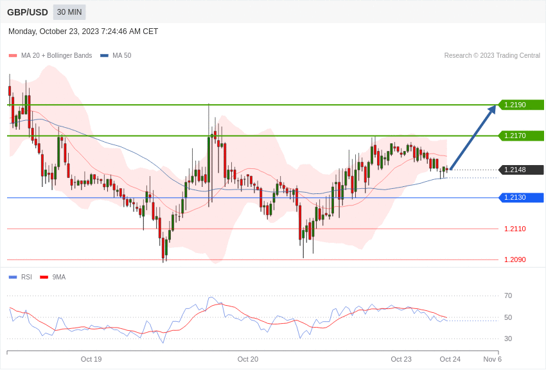Click the RSI 70 level label

click(508, 296)
